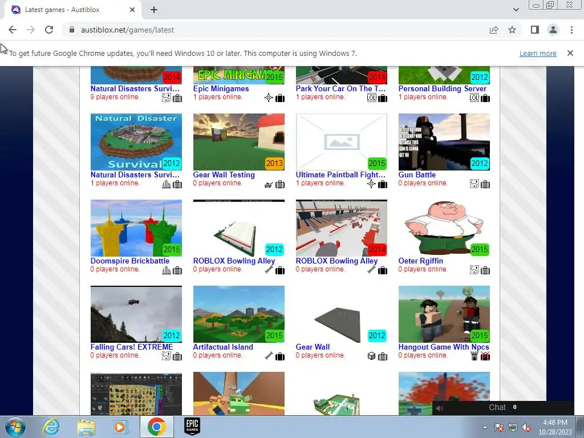
Task: Click crossed-out gear icon under Hangout Game
Action: point(485,356)
